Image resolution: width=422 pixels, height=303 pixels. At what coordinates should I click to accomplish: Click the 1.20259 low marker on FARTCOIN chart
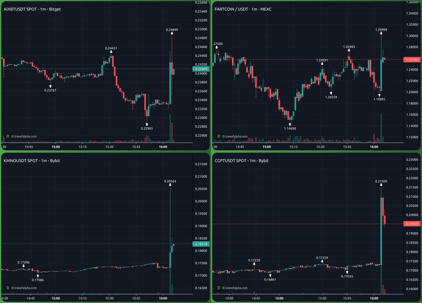[331, 97]
